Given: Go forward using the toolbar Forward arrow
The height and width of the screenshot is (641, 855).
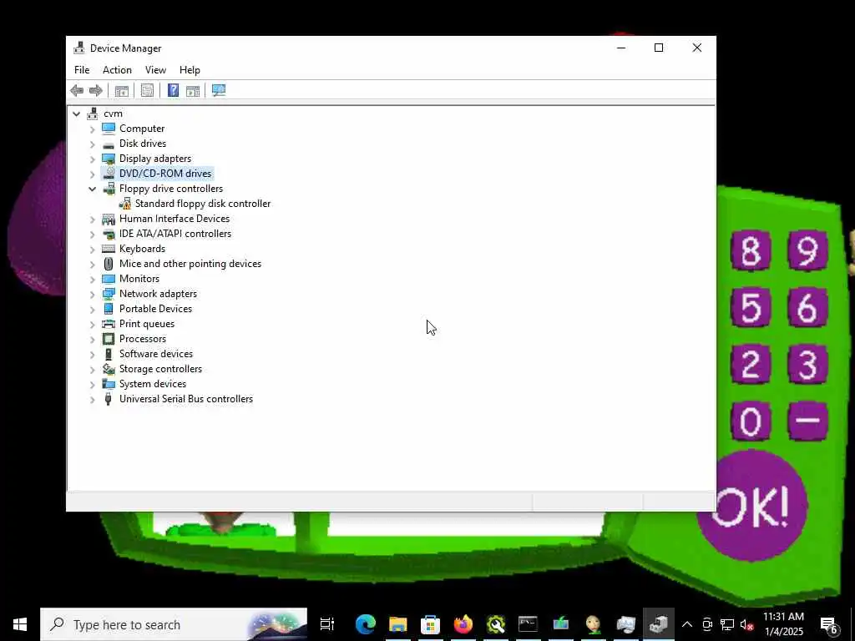Looking at the screenshot, I should click(96, 90).
